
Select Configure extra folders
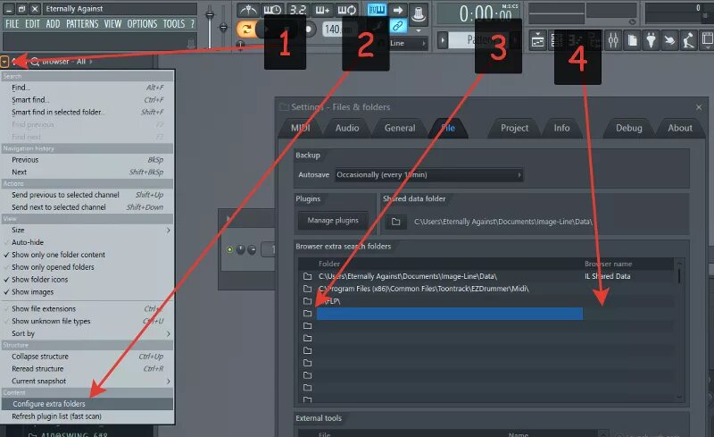click(87, 404)
